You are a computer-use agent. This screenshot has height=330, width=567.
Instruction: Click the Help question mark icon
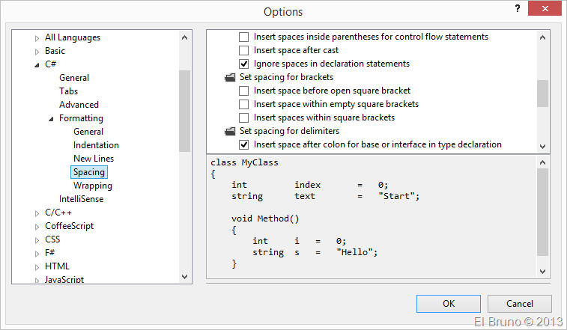click(x=517, y=10)
